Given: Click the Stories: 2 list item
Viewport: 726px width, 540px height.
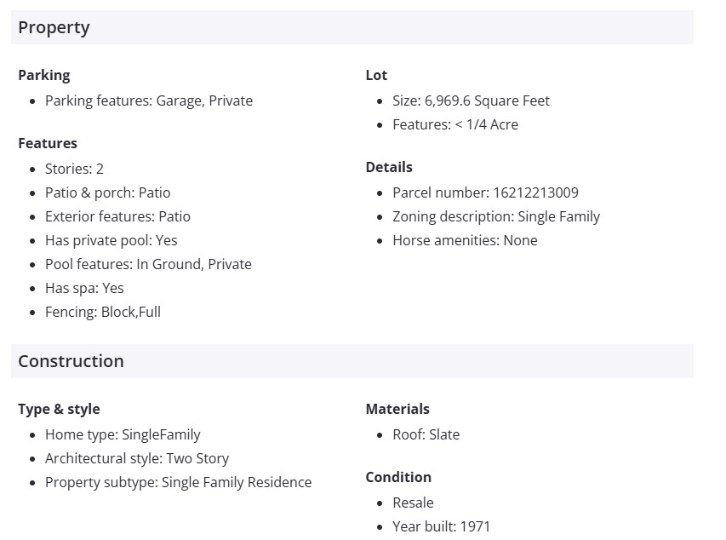Looking at the screenshot, I should point(74,169).
